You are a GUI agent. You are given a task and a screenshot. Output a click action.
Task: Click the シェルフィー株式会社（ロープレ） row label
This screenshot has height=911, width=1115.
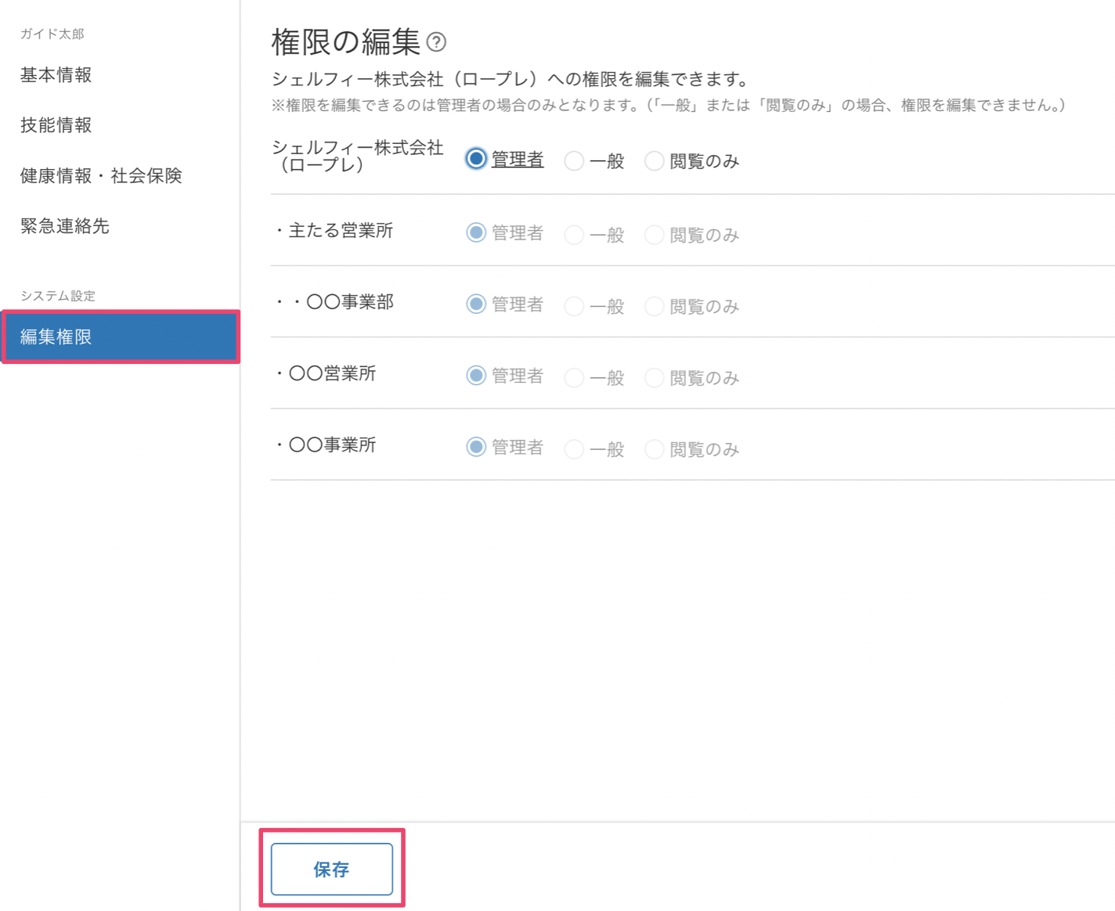click(357, 156)
